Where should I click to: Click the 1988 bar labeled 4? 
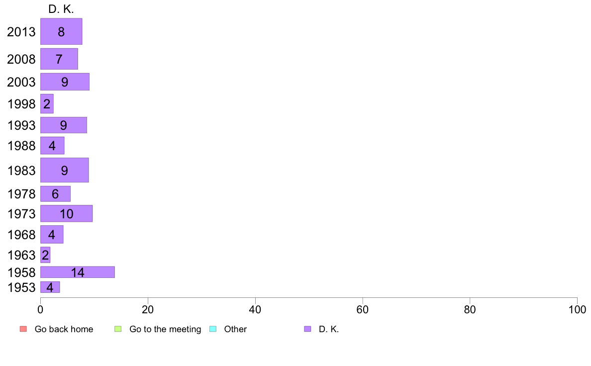[x=52, y=146]
